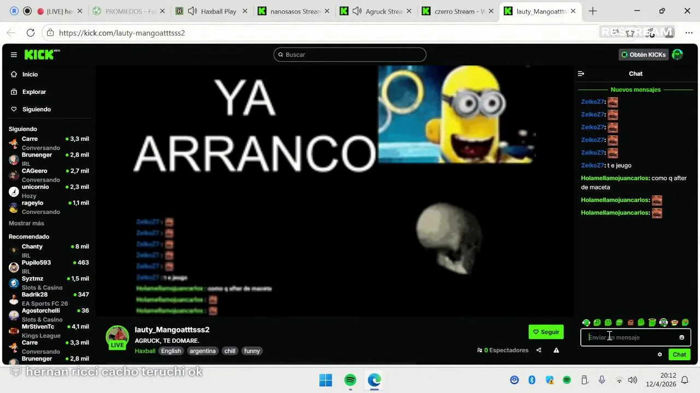
Task: Click the microphone tray icon
Action: (x=602, y=380)
